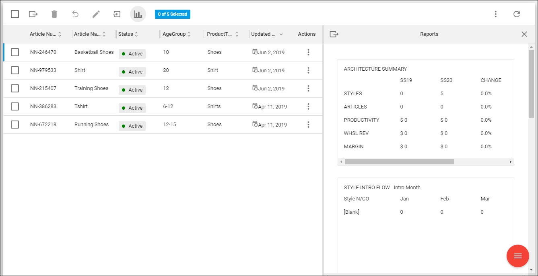Image resolution: width=538 pixels, height=276 pixels.
Task: Click the '0 of 5 Selected' badge
Action: point(172,14)
